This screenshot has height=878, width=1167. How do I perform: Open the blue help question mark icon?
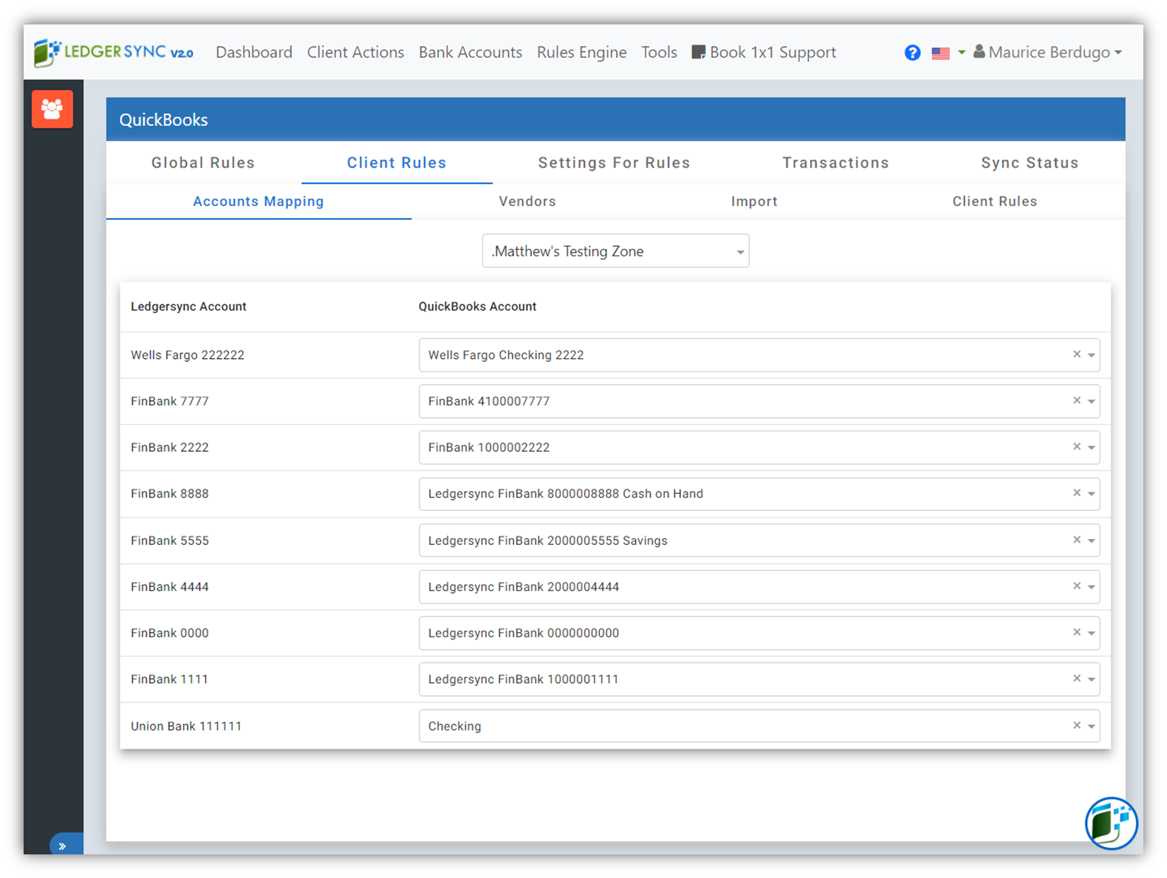click(x=912, y=53)
